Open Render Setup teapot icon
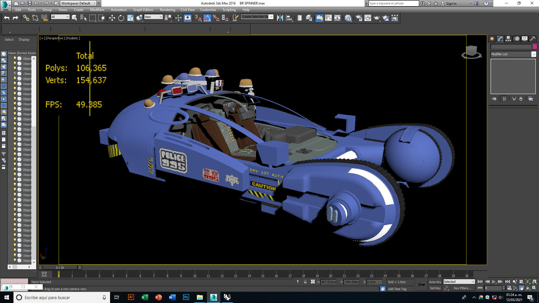 [359, 18]
